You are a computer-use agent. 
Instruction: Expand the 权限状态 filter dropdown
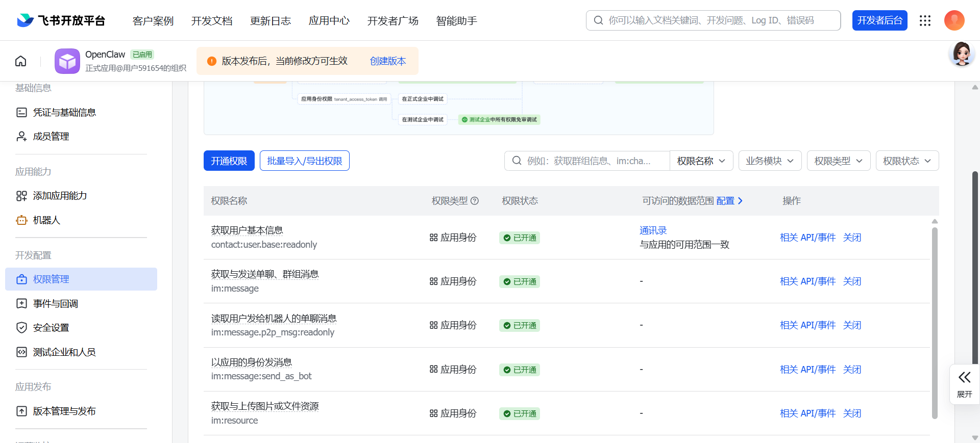pos(907,161)
